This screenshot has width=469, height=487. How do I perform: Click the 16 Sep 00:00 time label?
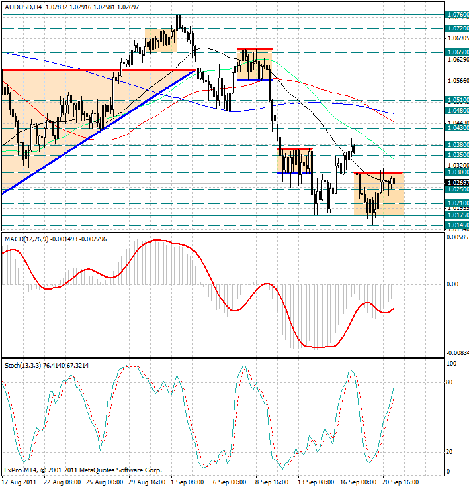(359, 482)
